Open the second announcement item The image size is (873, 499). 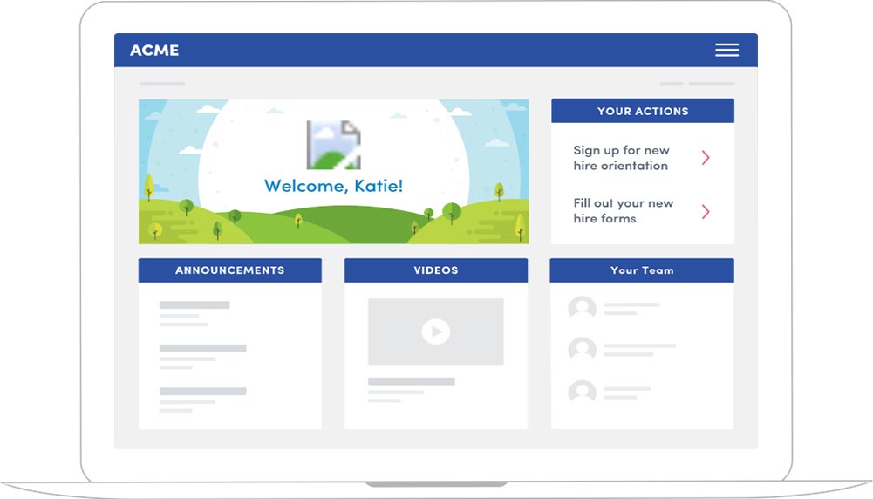tap(202, 357)
